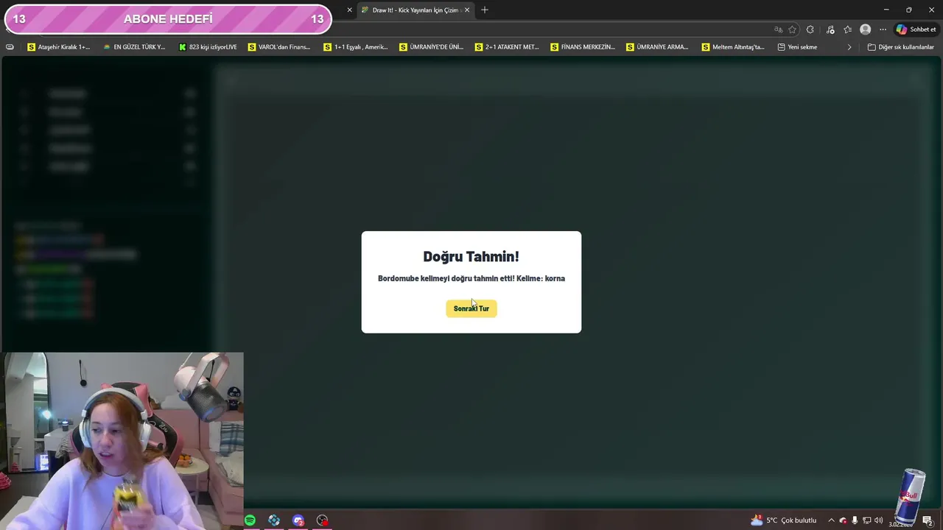
Task: Open Spotify from the taskbar
Action: coord(250,520)
